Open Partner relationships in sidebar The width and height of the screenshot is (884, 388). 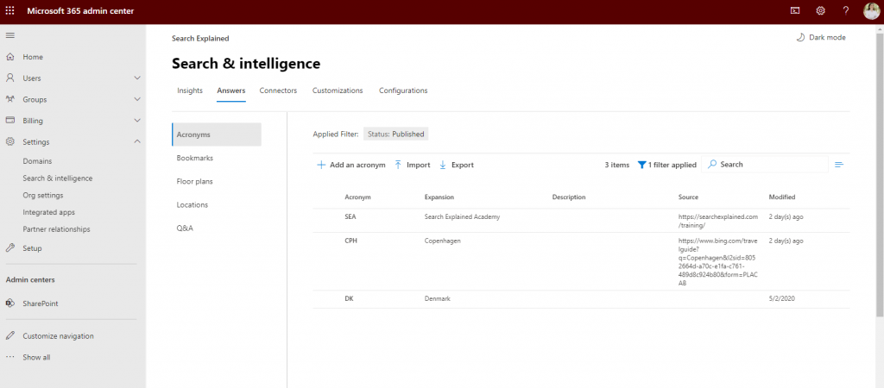56,229
